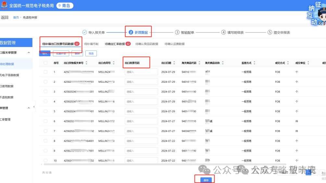Viewport: 326px width, 183px height.
Task: Switch to 待补填出口发票号码数据 tab
Action: click(x=58, y=44)
